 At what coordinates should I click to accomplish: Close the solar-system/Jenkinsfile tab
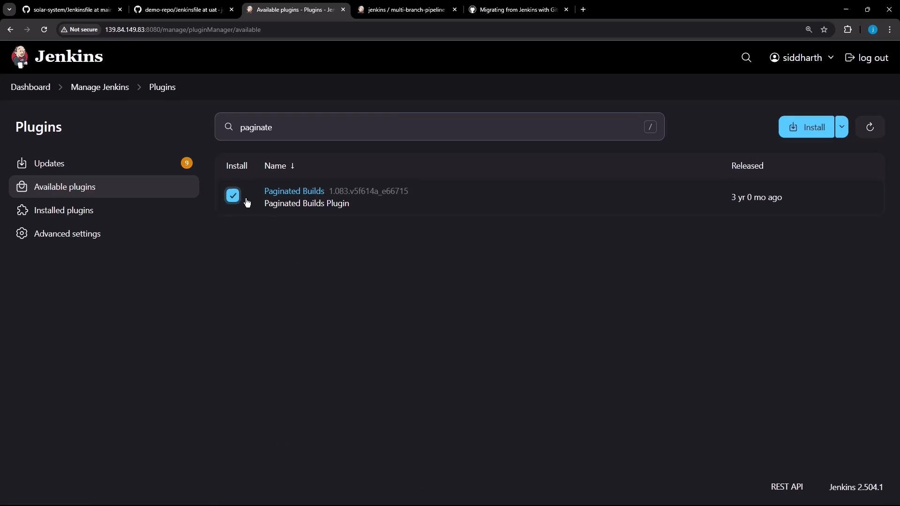click(x=120, y=9)
